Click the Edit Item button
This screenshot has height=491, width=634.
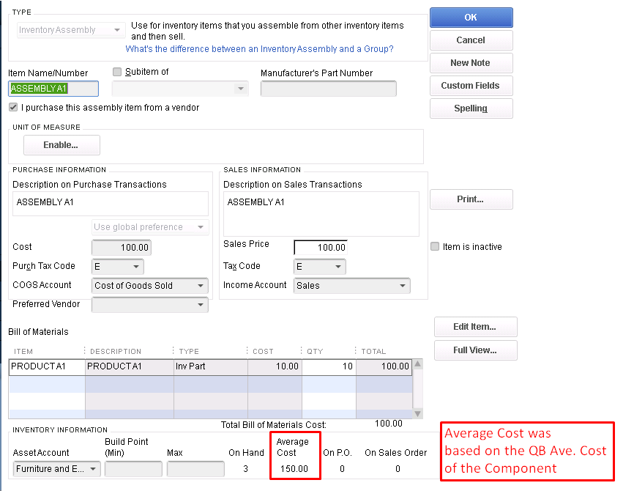475,327
